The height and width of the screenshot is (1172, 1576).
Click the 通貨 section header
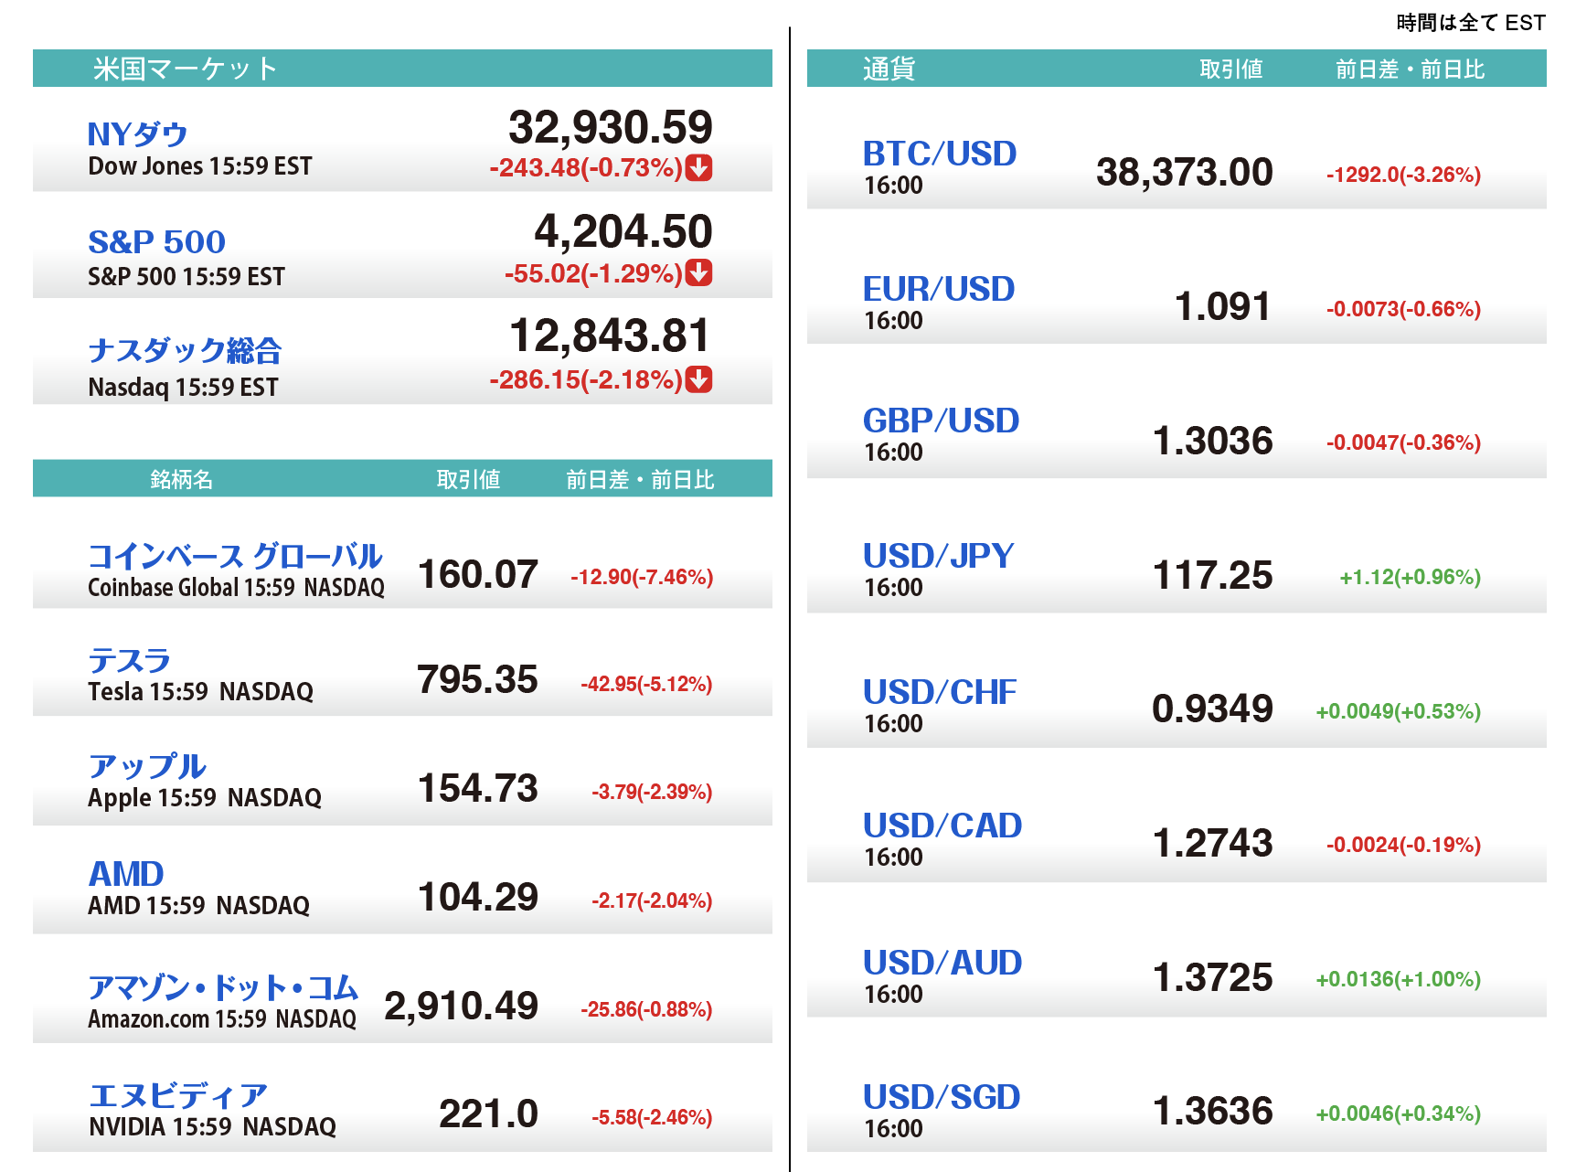[889, 69]
